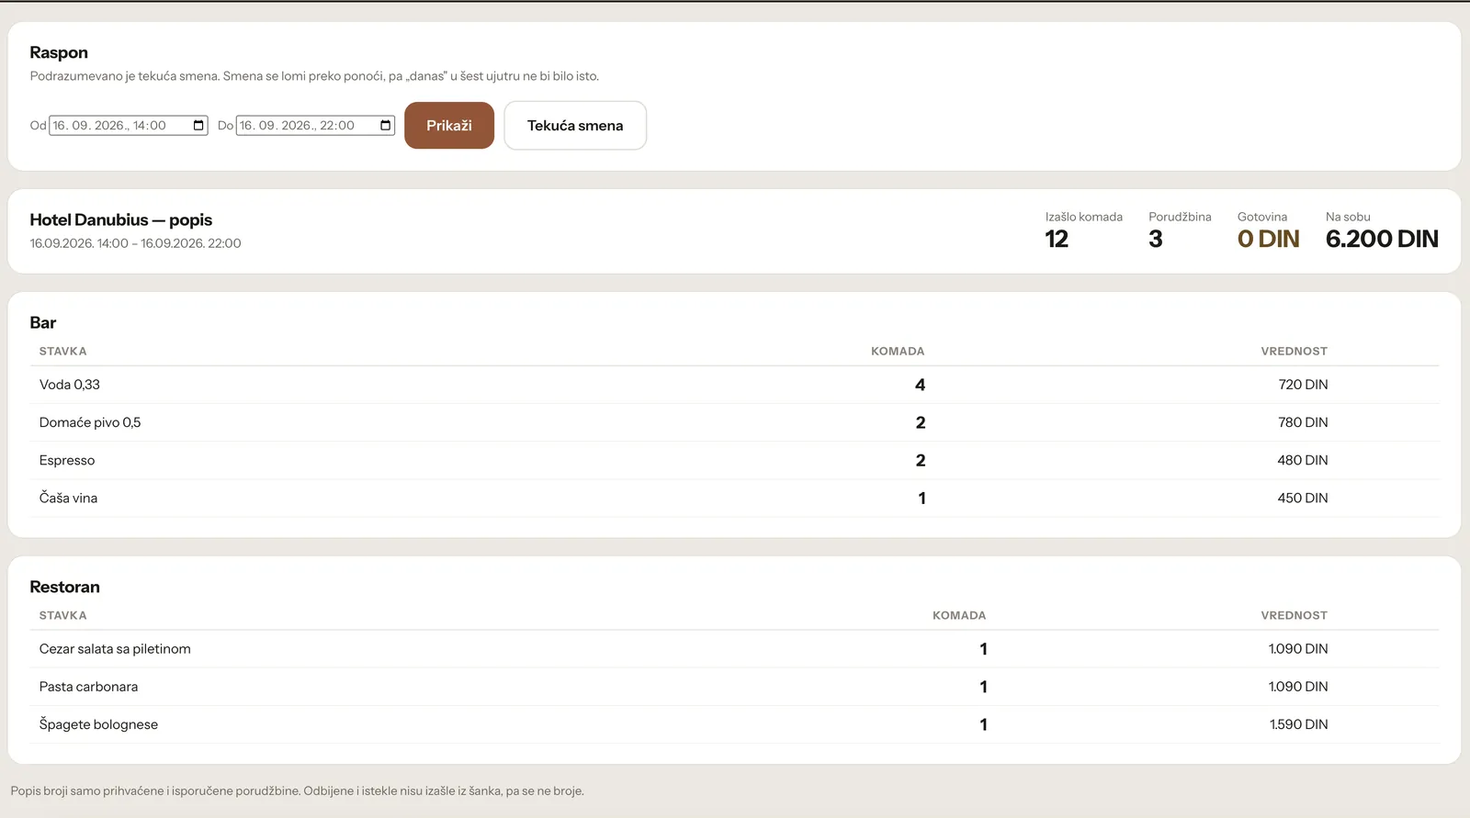Focus the Od date-time input field
This screenshot has height=818, width=1470.
point(129,126)
